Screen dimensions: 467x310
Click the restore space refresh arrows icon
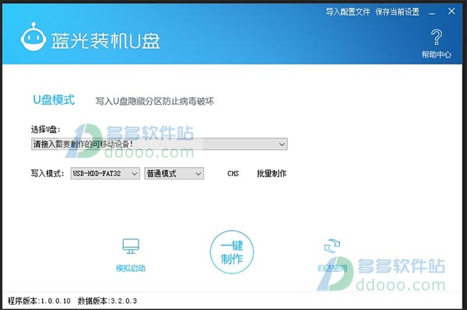point(332,246)
